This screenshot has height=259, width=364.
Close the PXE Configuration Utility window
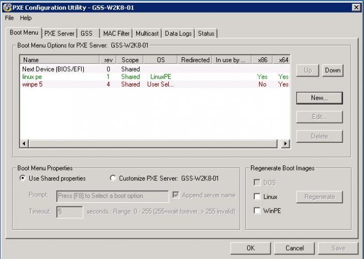pyautogui.click(x=356, y=8)
